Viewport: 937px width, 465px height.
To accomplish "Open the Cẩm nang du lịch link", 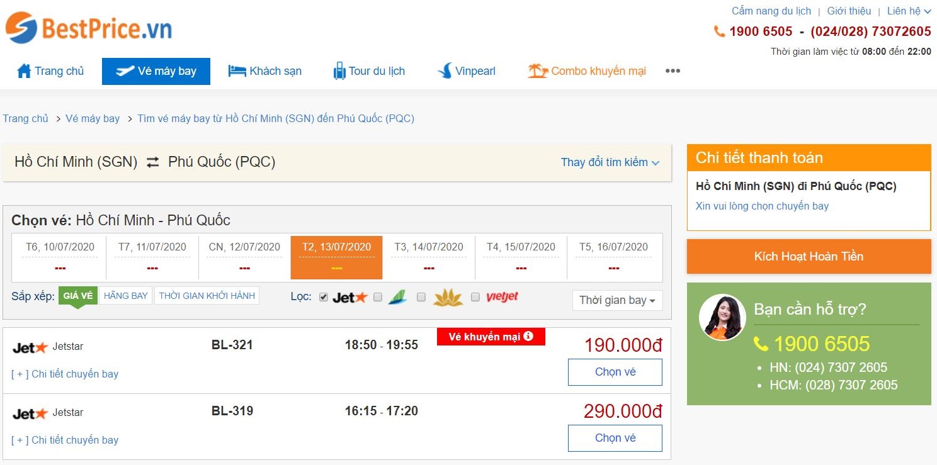I will pos(771,11).
